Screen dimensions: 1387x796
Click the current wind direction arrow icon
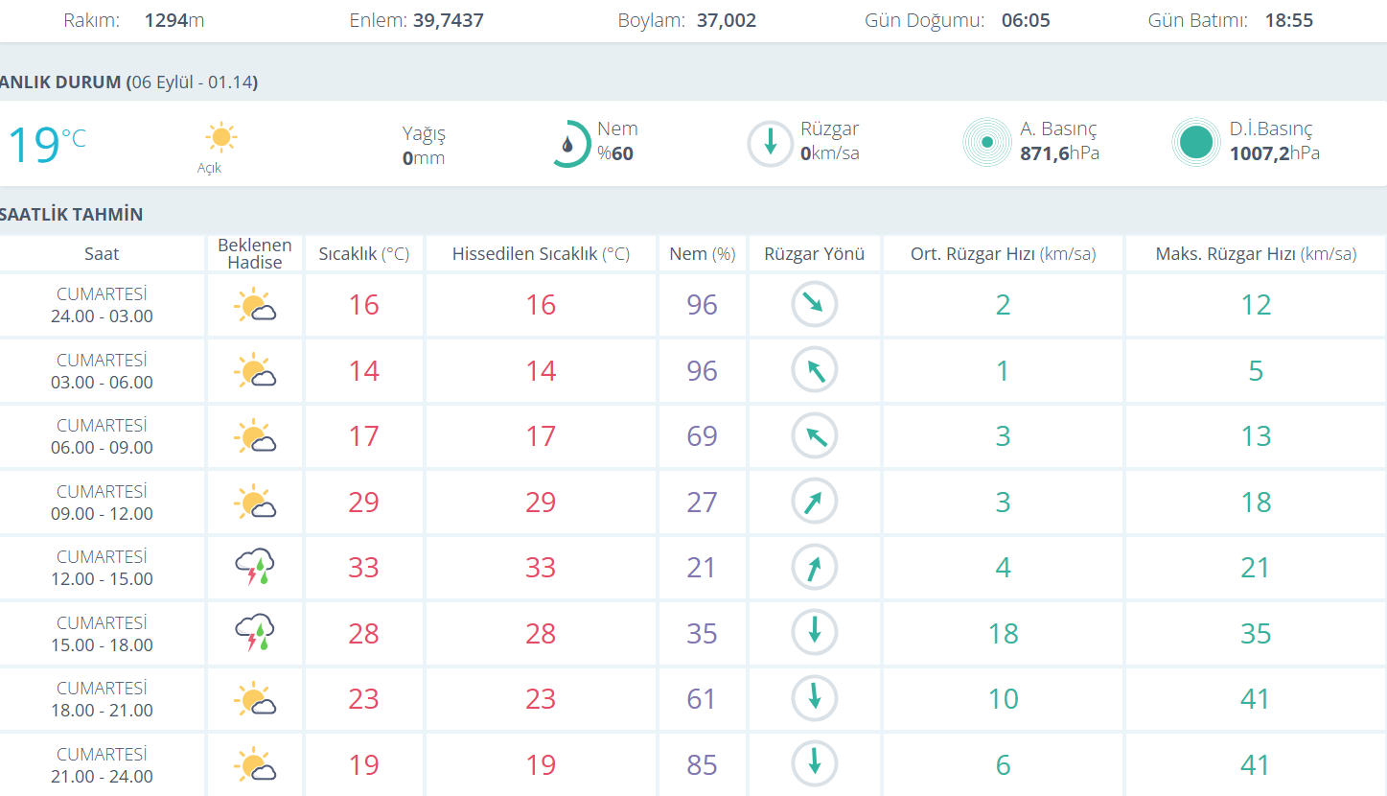(x=770, y=144)
